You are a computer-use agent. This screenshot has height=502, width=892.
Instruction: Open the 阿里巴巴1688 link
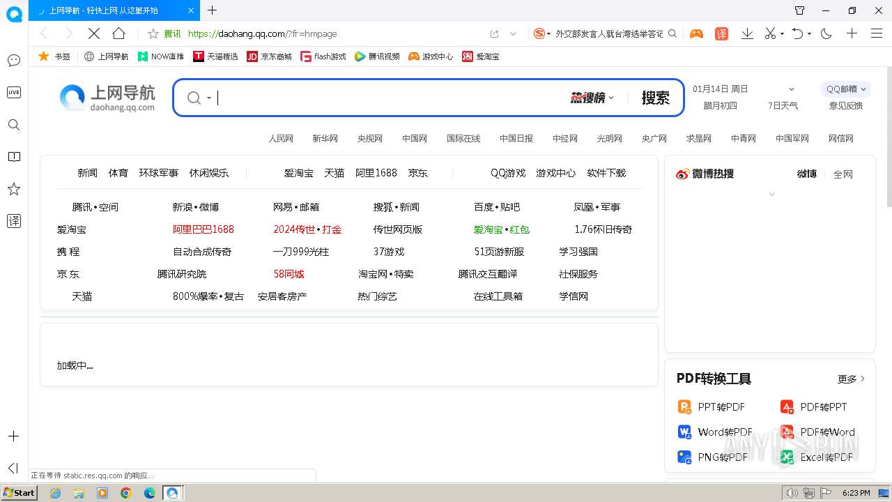(x=203, y=229)
